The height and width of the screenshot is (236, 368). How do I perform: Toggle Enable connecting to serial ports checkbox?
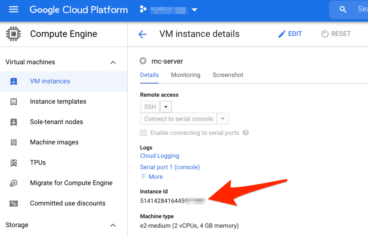[x=143, y=133]
